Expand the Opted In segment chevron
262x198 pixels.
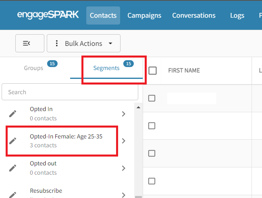pos(124,114)
